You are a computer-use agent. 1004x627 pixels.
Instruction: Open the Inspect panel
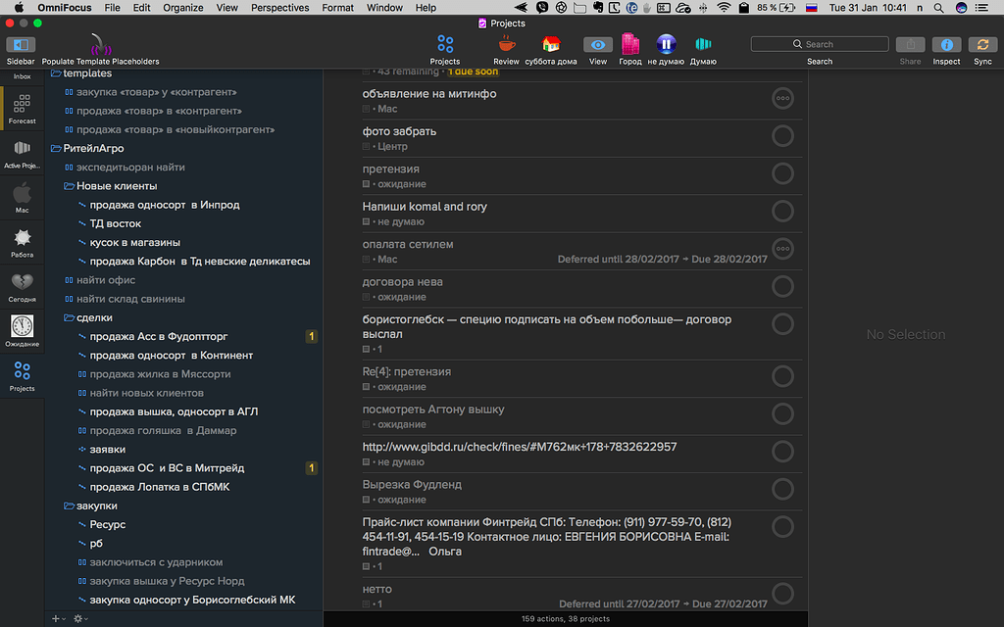[x=946, y=44]
